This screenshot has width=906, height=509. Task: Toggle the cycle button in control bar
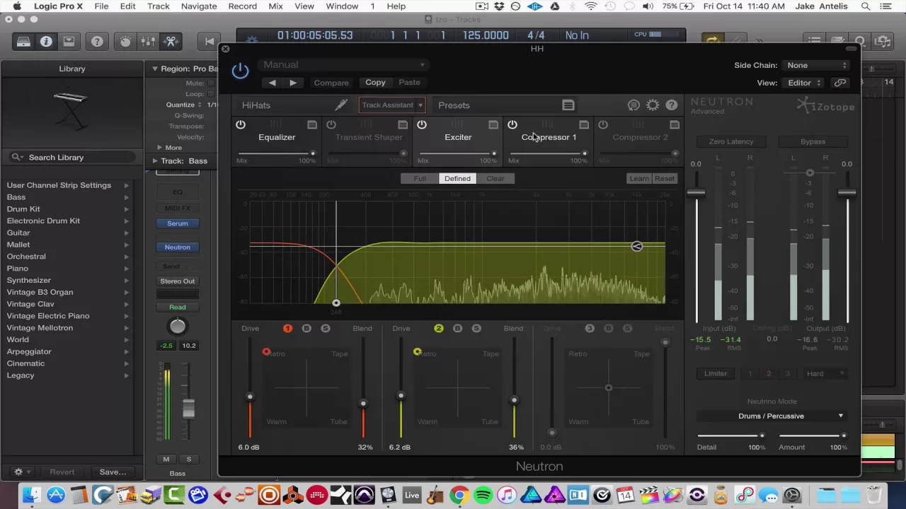[712, 42]
